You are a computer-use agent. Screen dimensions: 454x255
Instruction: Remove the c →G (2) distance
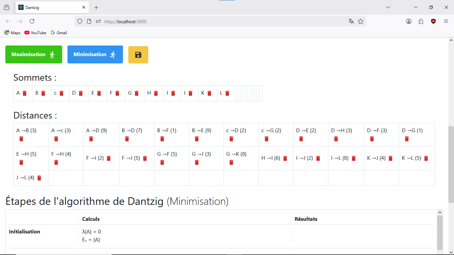click(x=267, y=139)
